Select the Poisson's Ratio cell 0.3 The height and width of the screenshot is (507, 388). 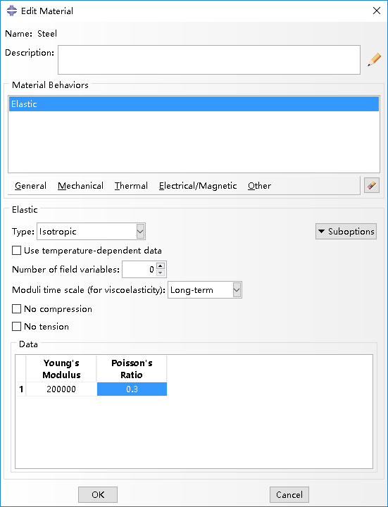(132, 389)
